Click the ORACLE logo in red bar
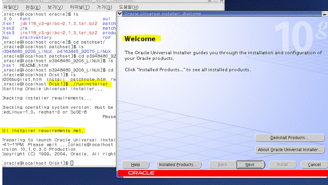Screen dimensions: 328x185 (x=141, y=173)
